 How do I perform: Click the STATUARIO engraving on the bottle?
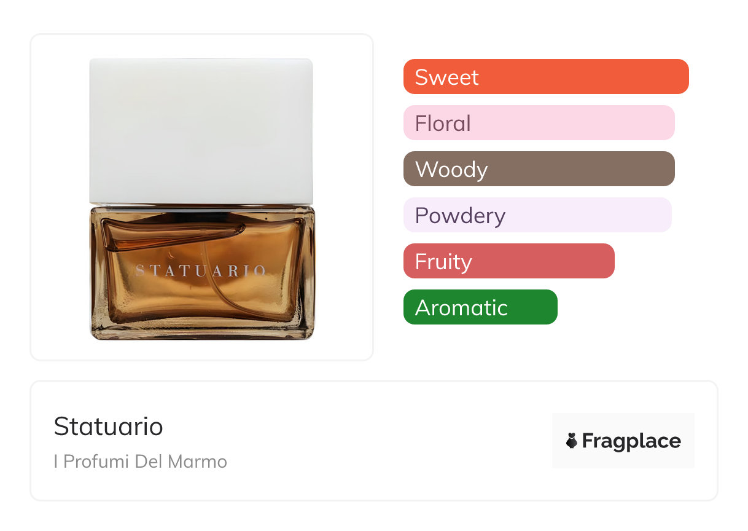coord(201,270)
